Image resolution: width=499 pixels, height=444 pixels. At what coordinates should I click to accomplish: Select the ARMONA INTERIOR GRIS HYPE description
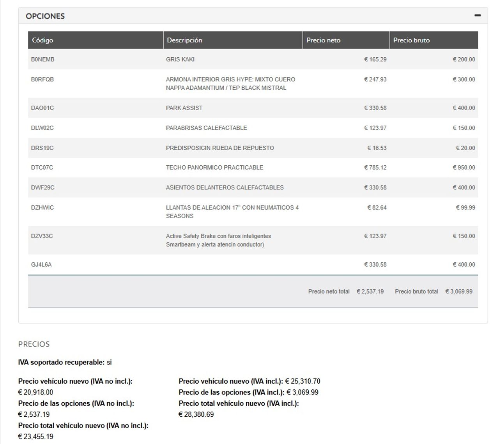coord(230,83)
